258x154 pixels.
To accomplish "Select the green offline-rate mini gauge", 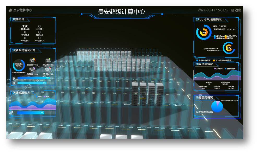I will pos(48,61).
